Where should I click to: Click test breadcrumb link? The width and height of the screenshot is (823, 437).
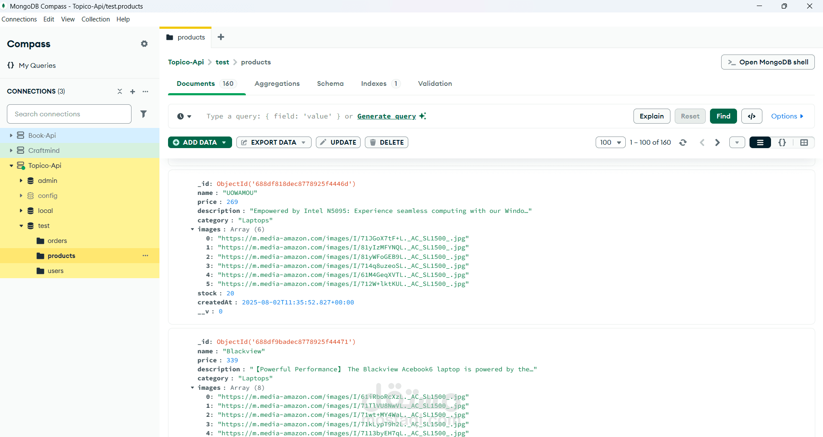coord(222,62)
